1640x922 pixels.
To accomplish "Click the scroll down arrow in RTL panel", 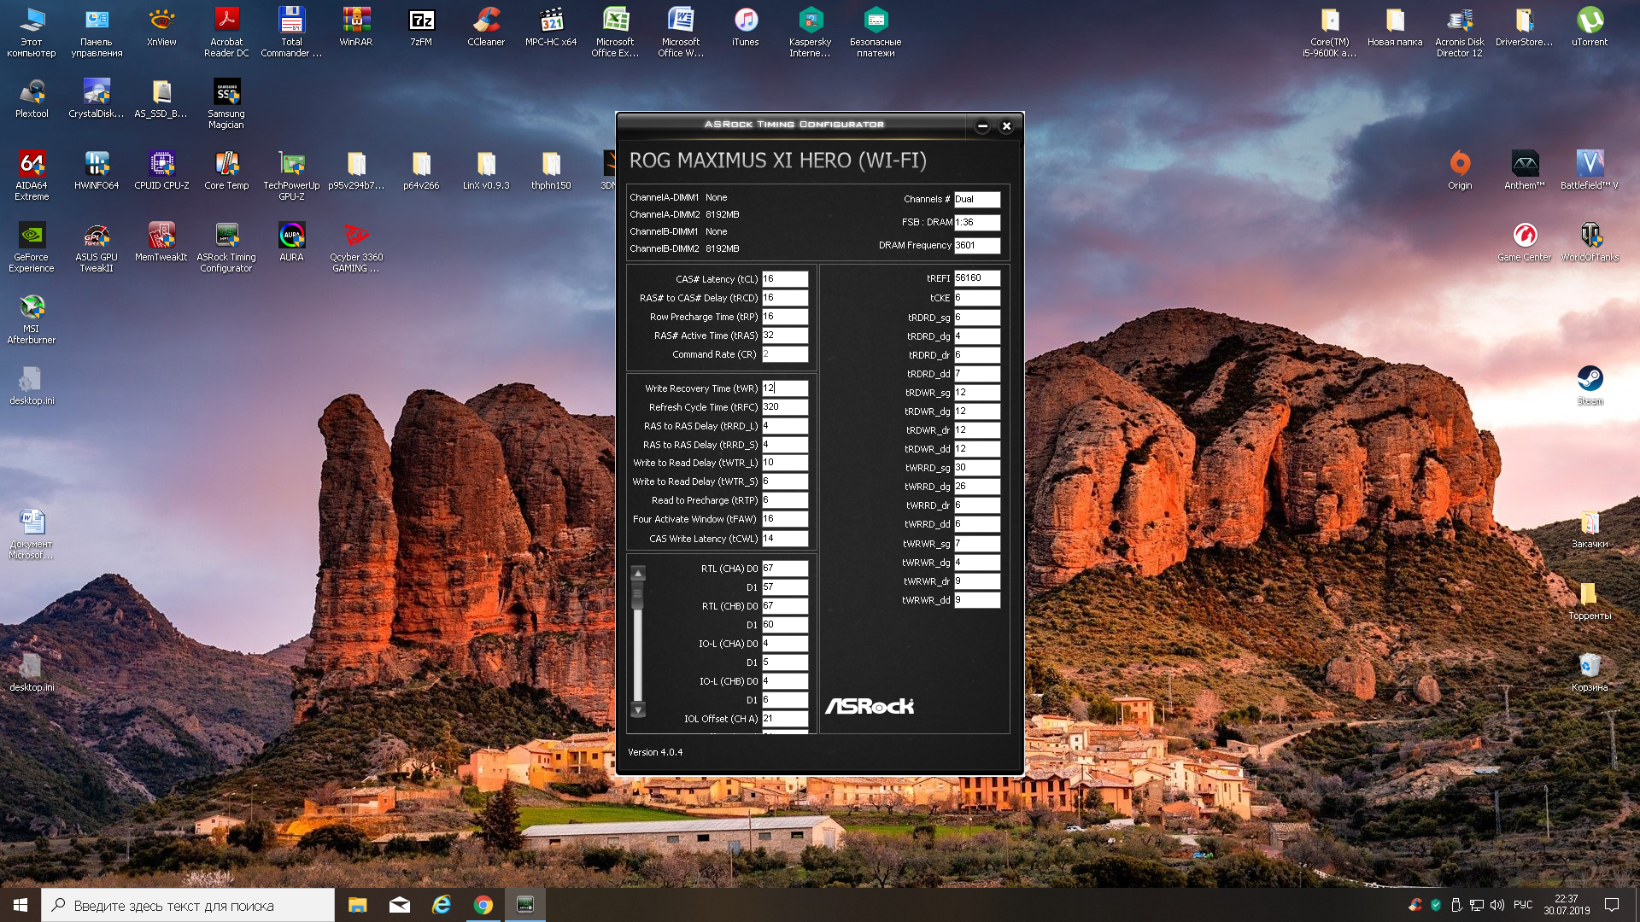I will (638, 709).
